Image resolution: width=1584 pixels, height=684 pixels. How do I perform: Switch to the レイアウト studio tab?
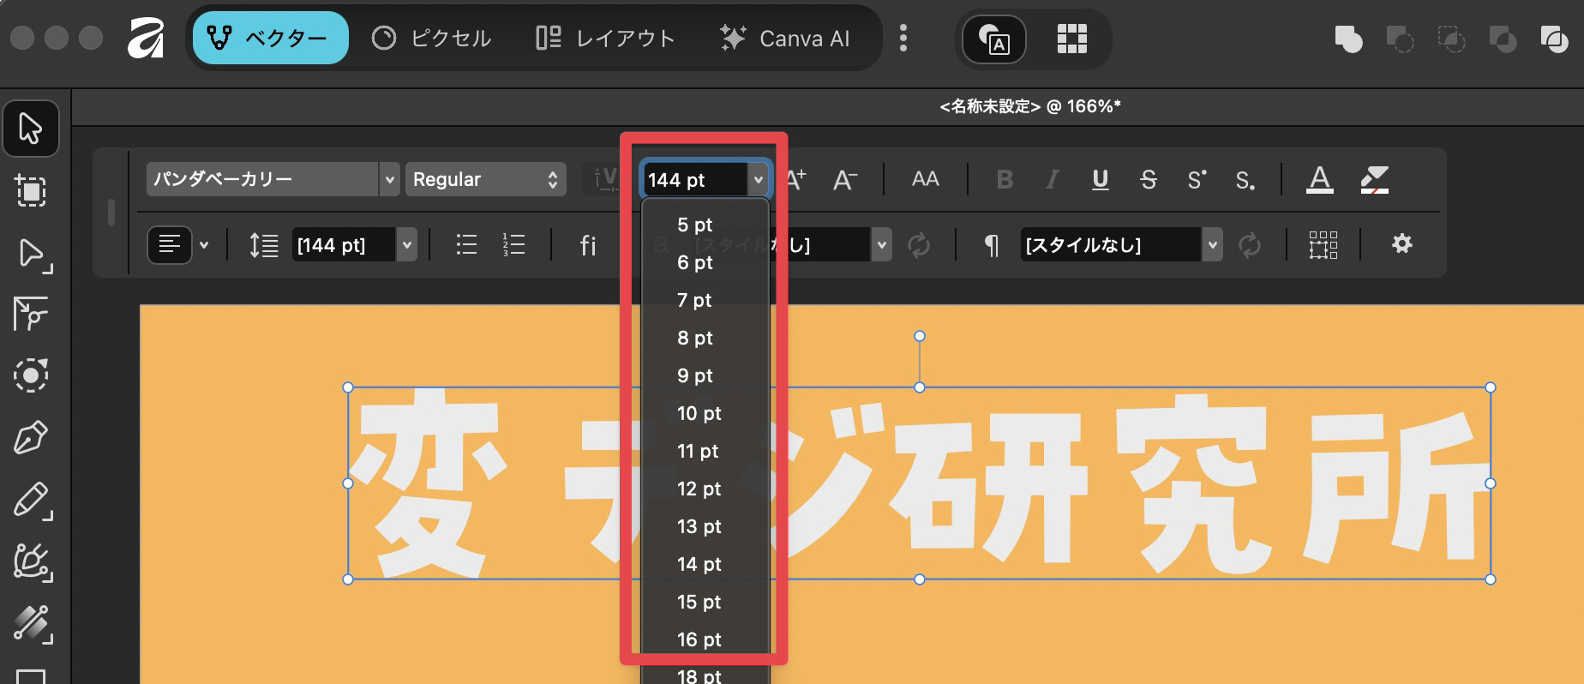[x=605, y=38]
